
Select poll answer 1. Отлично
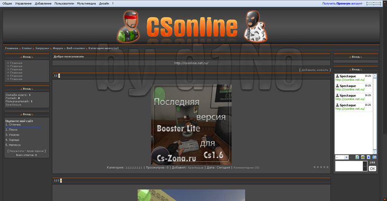13,125
